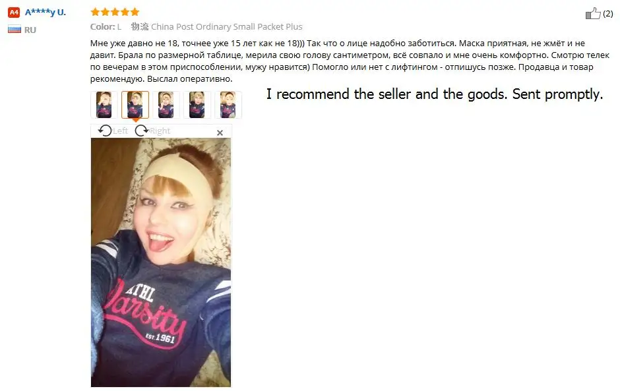
Task: Click the Russian flag icon
Action: click(15, 29)
